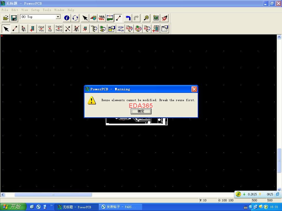Click the U1 to UX auto renumber tool
The image size is (282, 211).
[x=120, y=29]
